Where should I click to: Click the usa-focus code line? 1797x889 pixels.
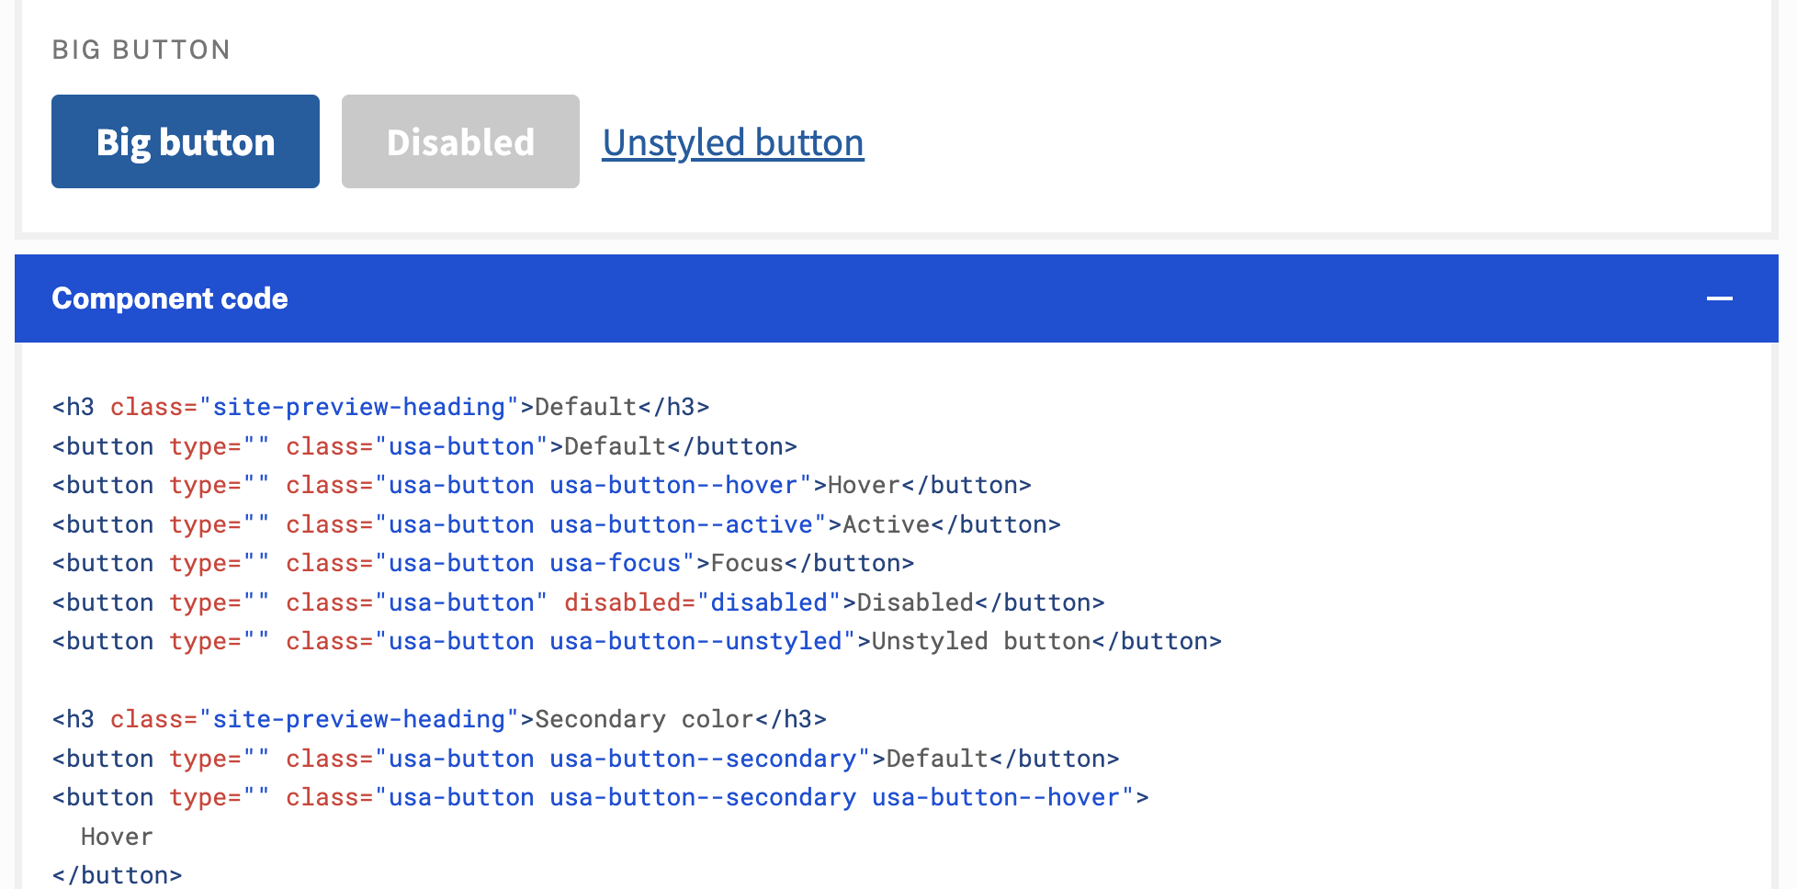pyautogui.click(x=483, y=563)
